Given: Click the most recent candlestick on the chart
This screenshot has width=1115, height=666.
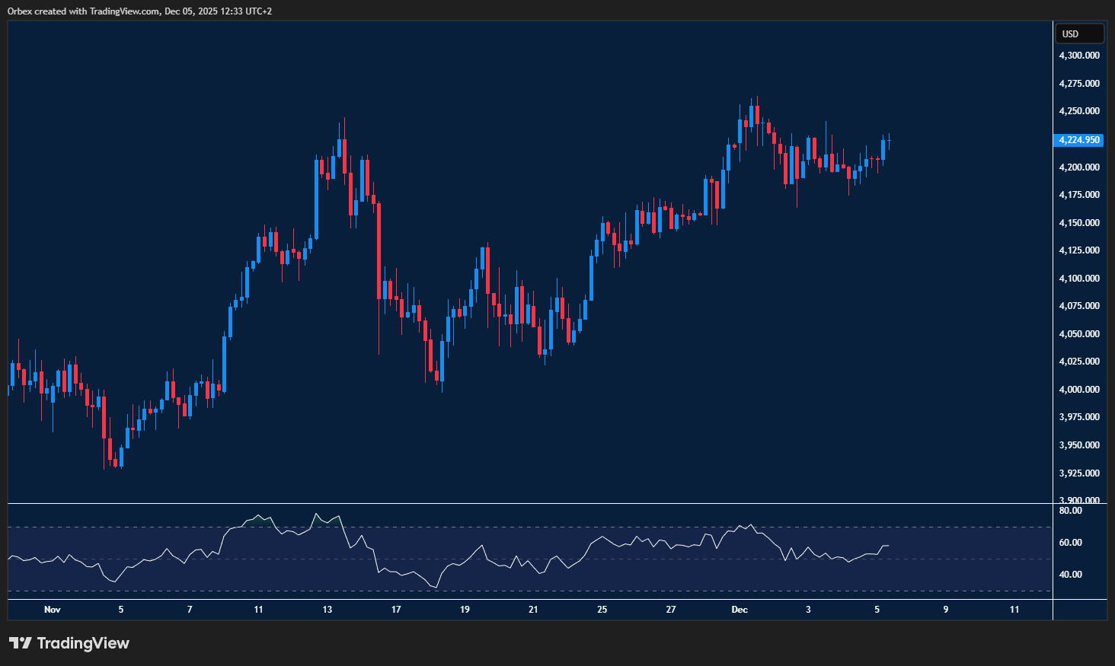Looking at the screenshot, I should coord(889,141).
